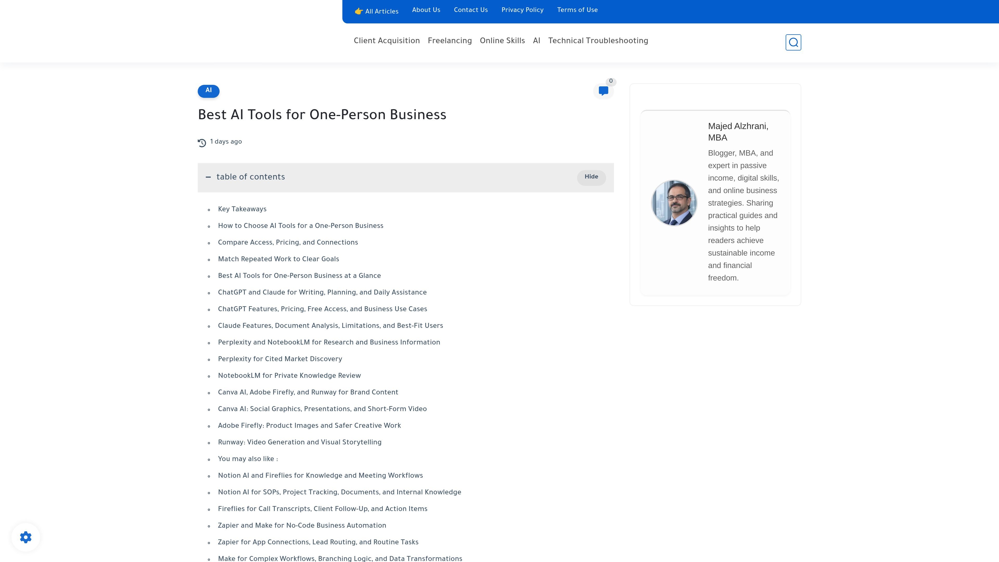
Task: Jump to Notion AI and Fireflies for Knowledge
Action: point(320,476)
